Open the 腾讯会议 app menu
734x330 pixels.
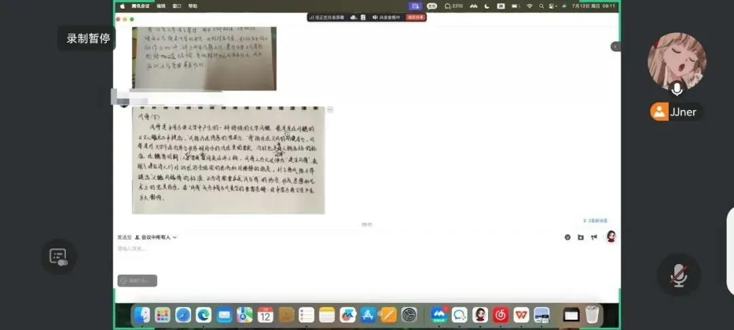[x=141, y=6]
